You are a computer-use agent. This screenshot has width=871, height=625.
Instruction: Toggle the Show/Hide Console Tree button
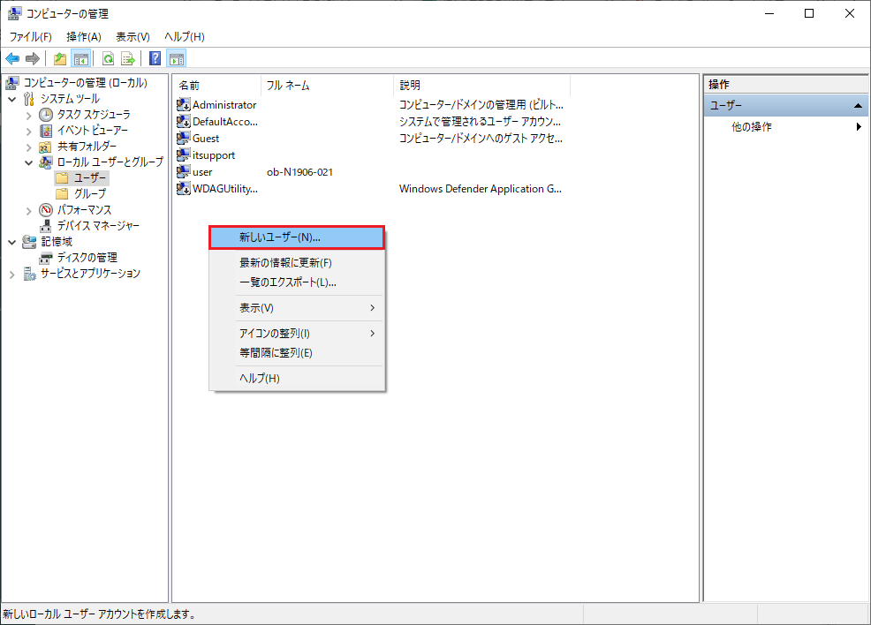click(x=81, y=59)
